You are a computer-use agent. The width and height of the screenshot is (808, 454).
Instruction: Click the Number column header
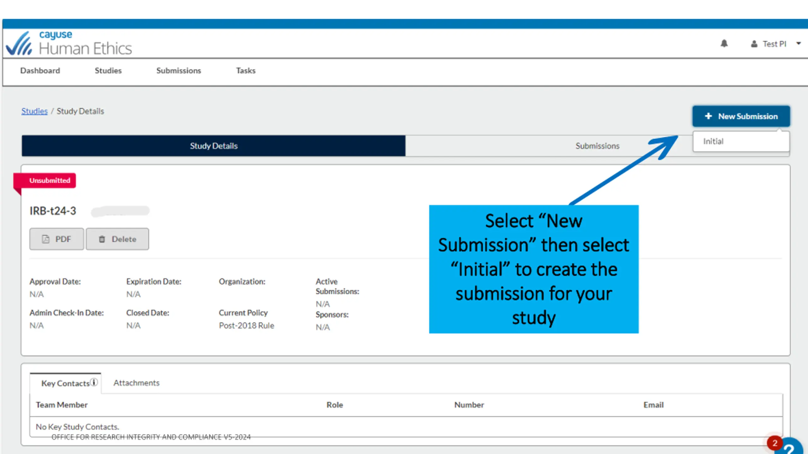pos(469,405)
